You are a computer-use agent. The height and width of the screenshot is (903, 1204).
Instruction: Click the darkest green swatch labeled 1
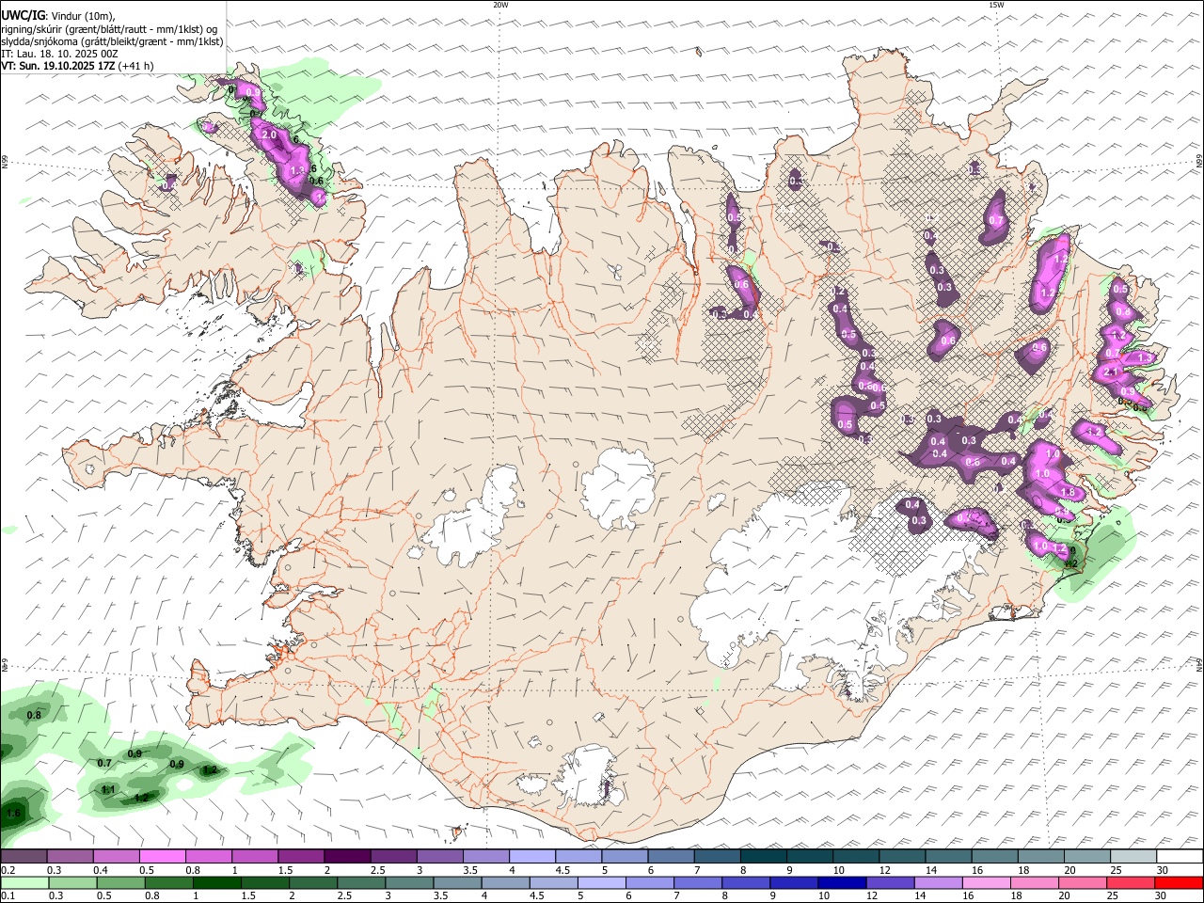click(x=216, y=883)
